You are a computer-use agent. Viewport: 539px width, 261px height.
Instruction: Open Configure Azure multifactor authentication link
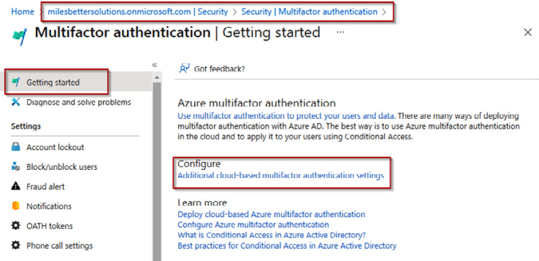point(253,225)
